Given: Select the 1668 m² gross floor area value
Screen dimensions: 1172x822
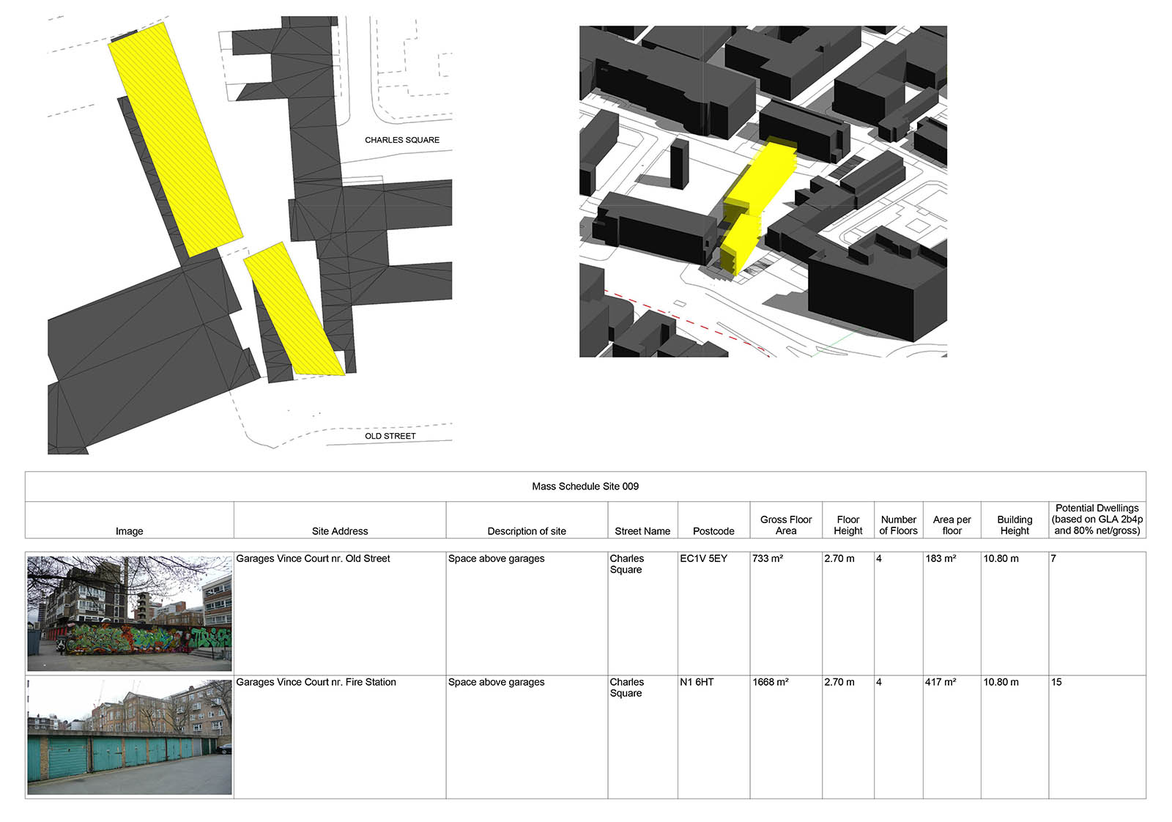Looking at the screenshot, I should click(771, 682).
